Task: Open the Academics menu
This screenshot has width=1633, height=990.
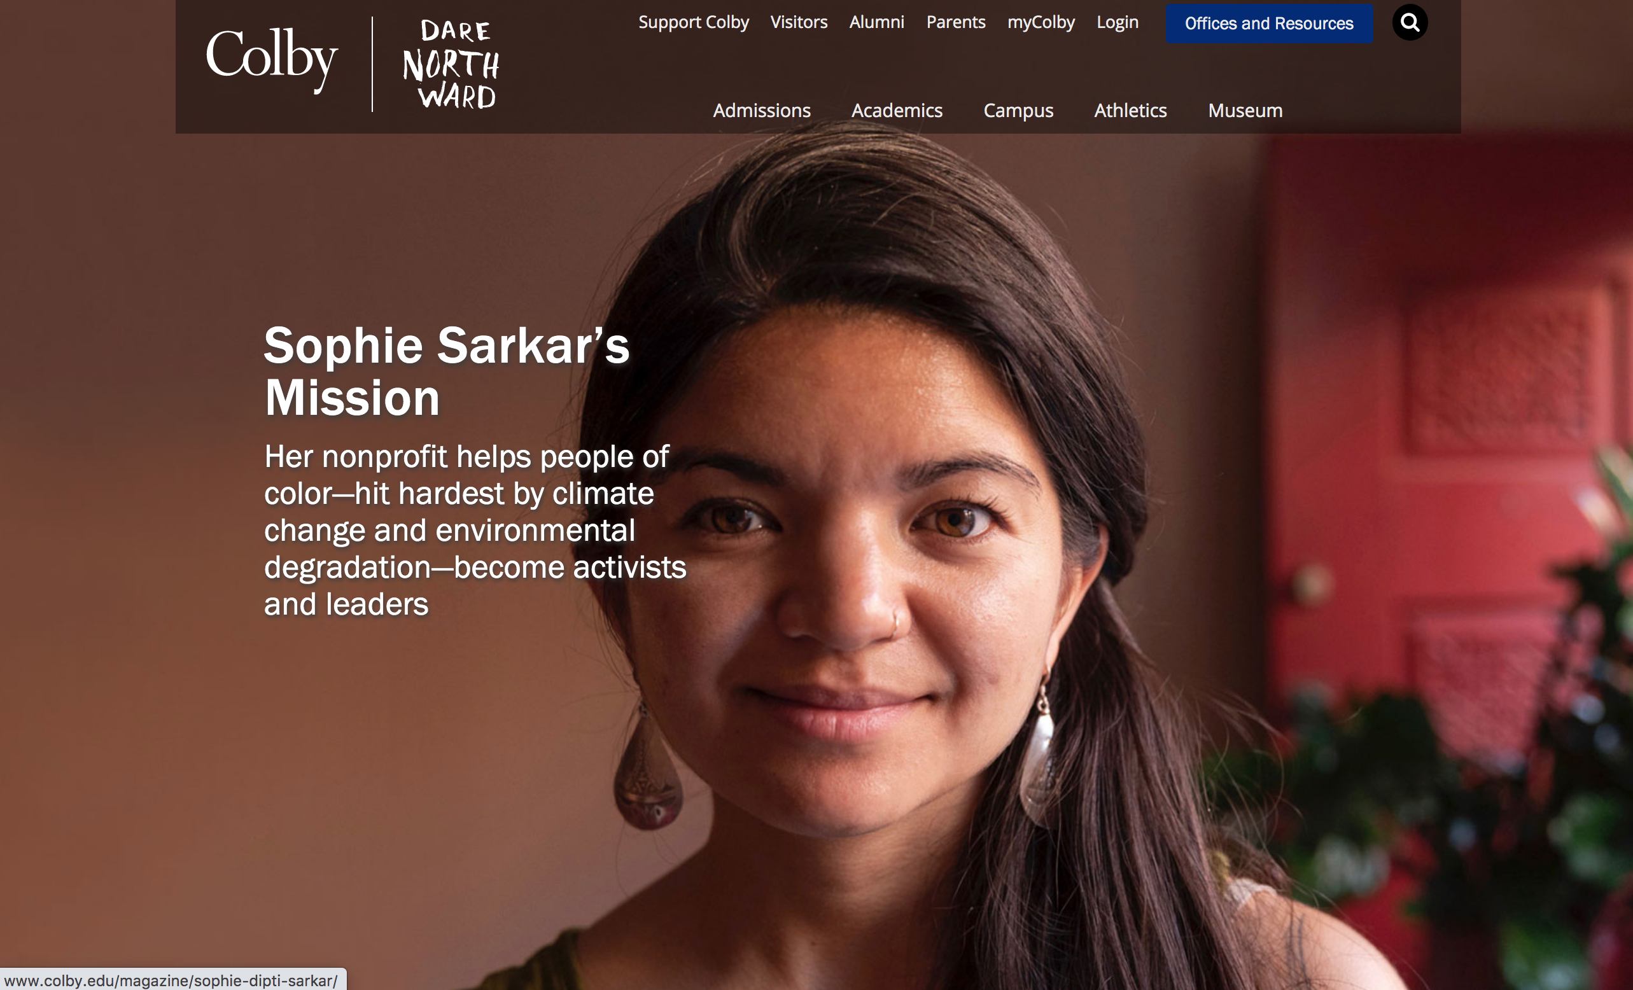Action: (897, 110)
